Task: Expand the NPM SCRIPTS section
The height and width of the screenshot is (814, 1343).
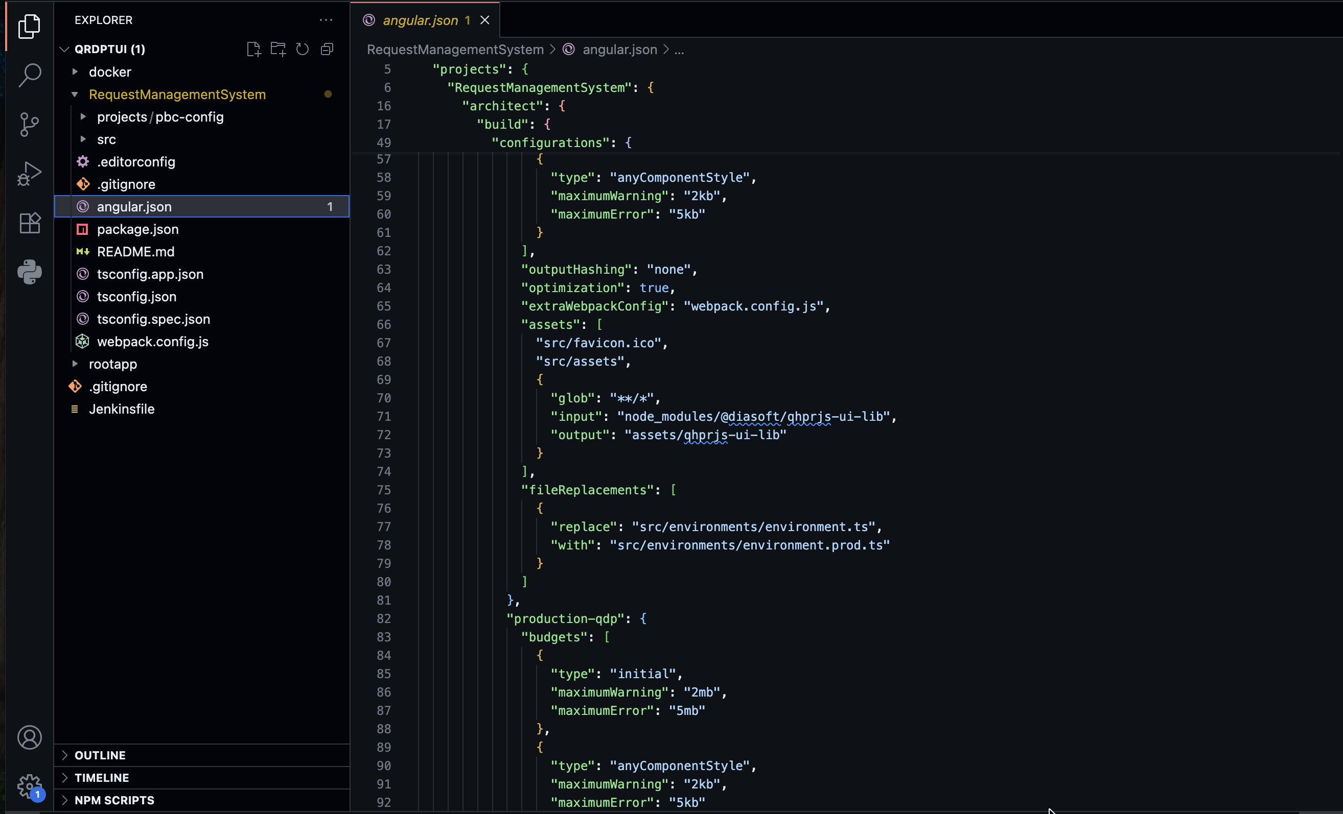Action: [x=114, y=800]
